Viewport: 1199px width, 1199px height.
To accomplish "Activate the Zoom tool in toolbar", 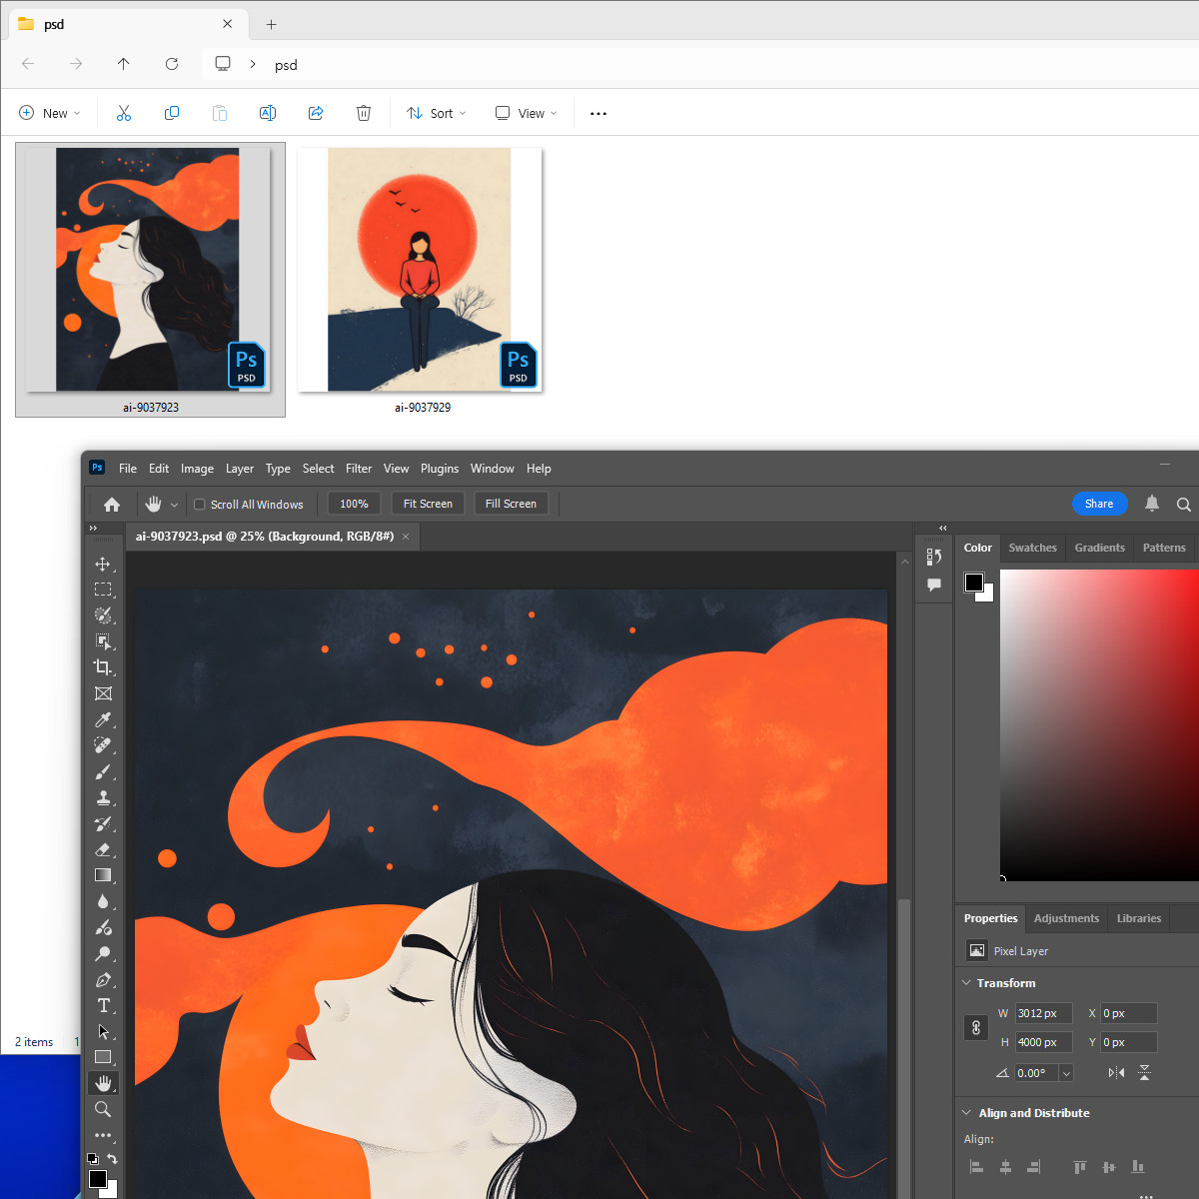I will pyautogui.click(x=103, y=1109).
